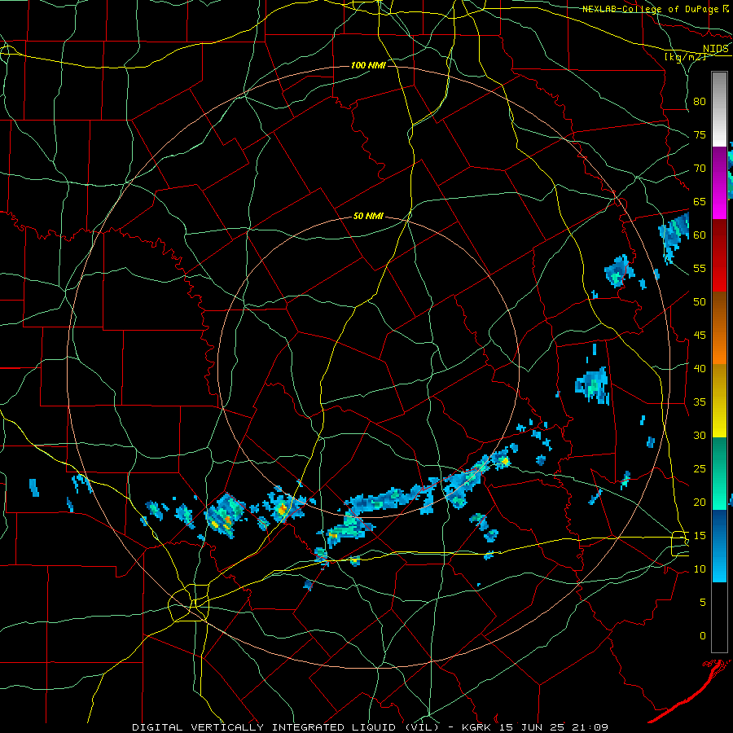Click the "15 JUN 25" date text

click(x=533, y=727)
